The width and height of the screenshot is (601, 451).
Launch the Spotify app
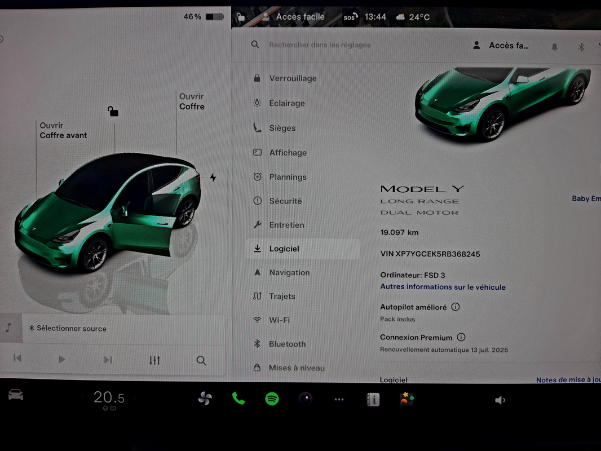[272, 399]
